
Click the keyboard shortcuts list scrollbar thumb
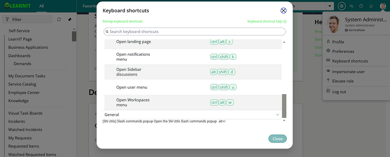click(284, 106)
